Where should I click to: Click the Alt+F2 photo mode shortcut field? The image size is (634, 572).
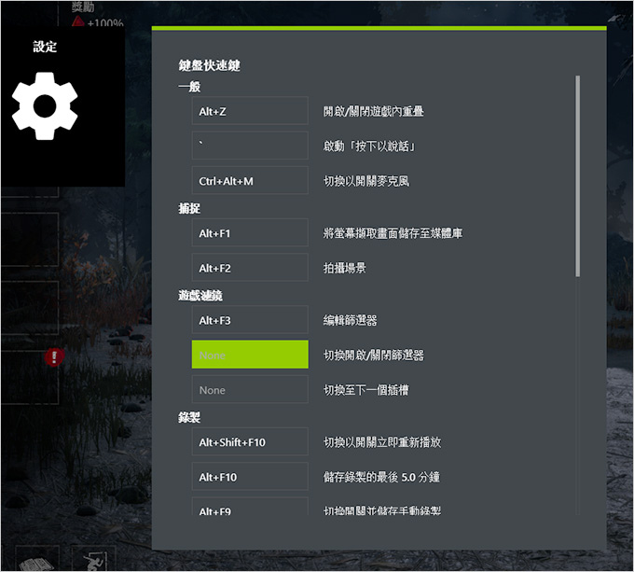pos(250,268)
